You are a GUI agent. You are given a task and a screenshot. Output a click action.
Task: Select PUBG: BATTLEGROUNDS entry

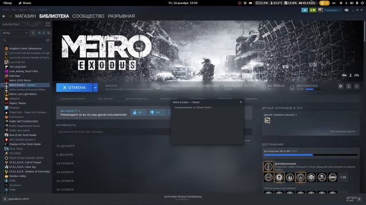coord(23,121)
